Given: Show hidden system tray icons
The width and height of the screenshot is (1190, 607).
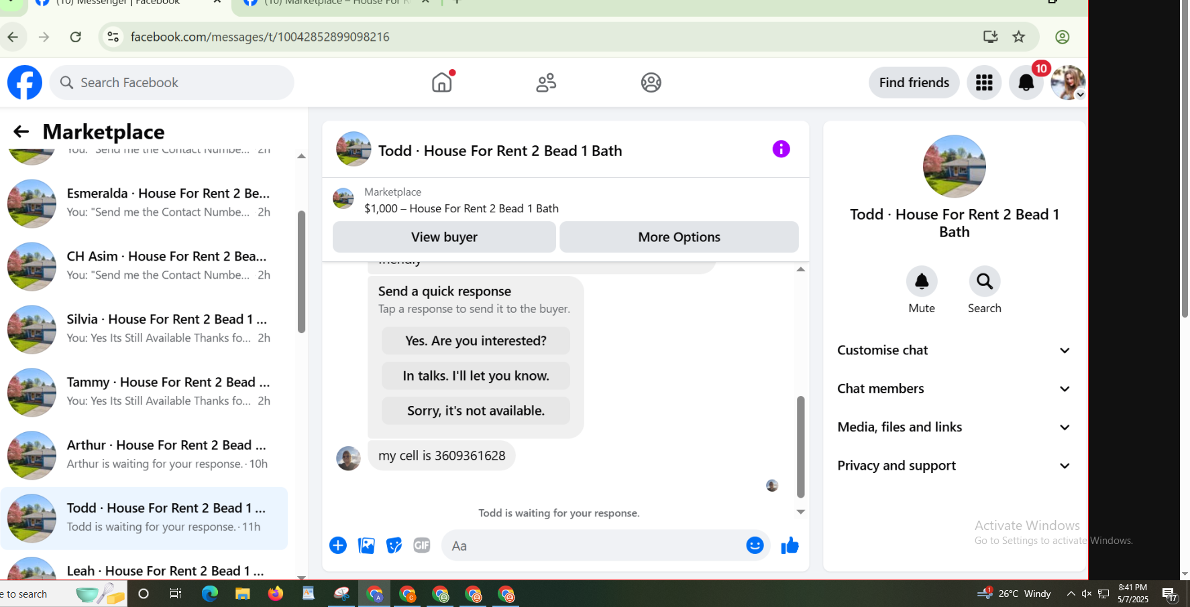Looking at the screenshot, I should point(1071,594).
